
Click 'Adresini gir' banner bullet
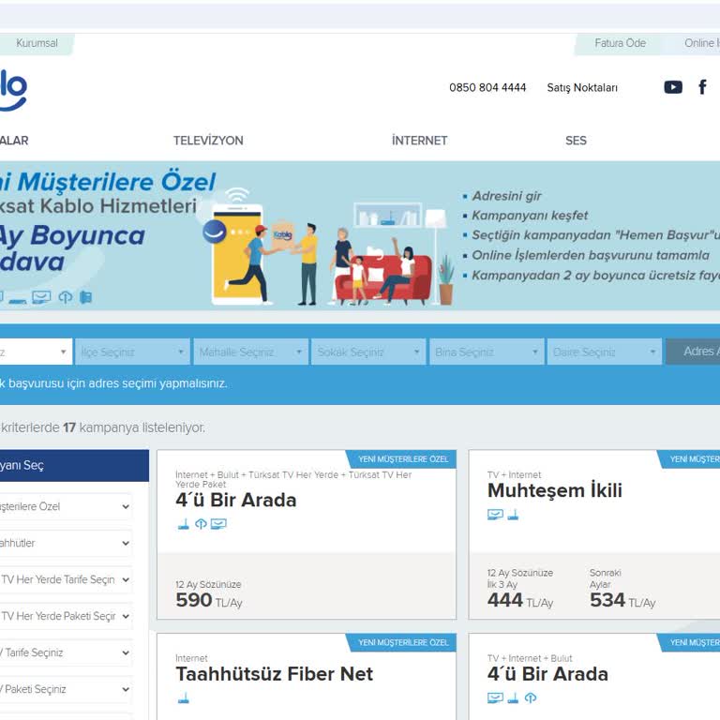coord(506,196)
